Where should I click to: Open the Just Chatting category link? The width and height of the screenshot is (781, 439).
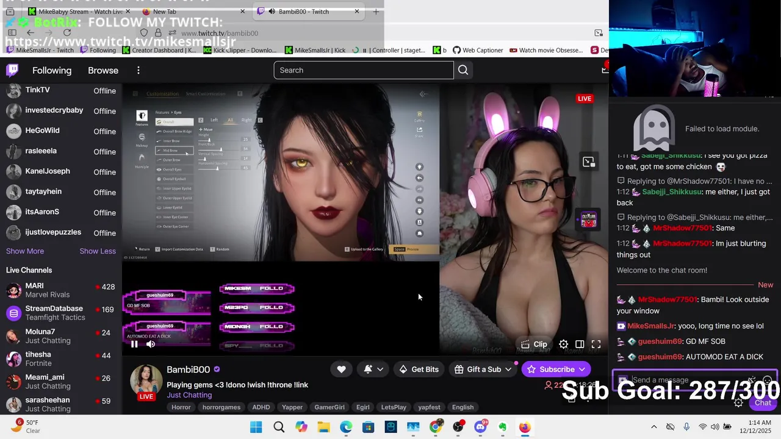(x=189, y=395)
